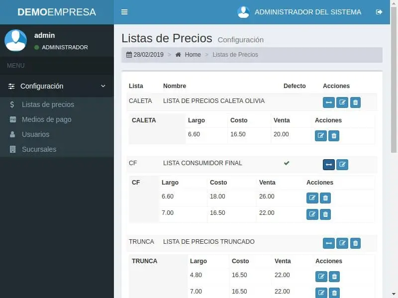The image size is (398, 298).
Task: Click the DEMOEMPRESA logo link
Action: pos(57,12)
